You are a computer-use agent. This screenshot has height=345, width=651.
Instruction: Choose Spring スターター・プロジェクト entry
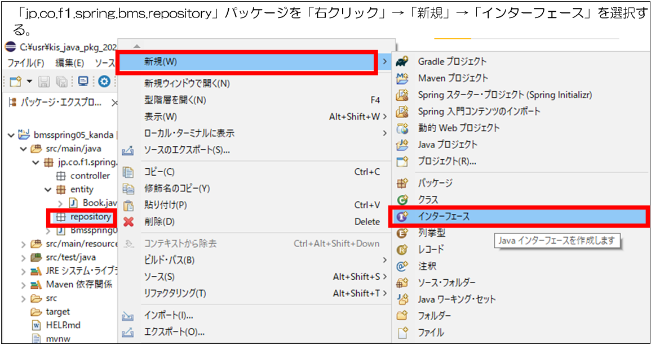[x=504, y=95]
